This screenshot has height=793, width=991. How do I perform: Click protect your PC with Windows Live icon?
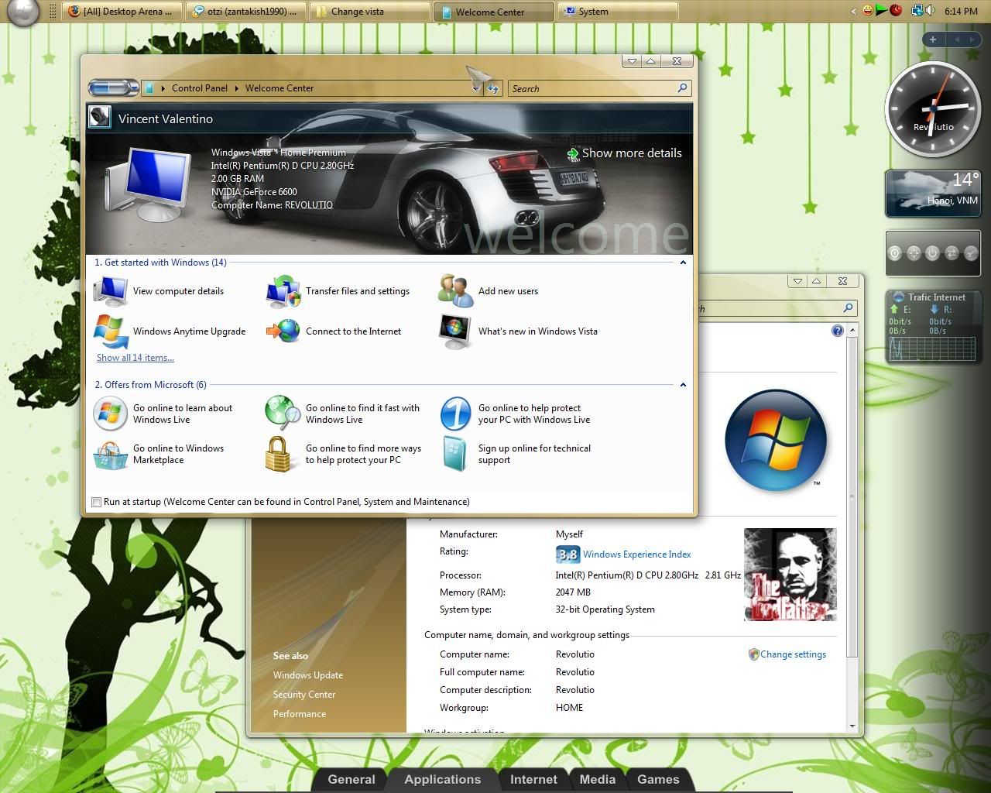(455, 414)
